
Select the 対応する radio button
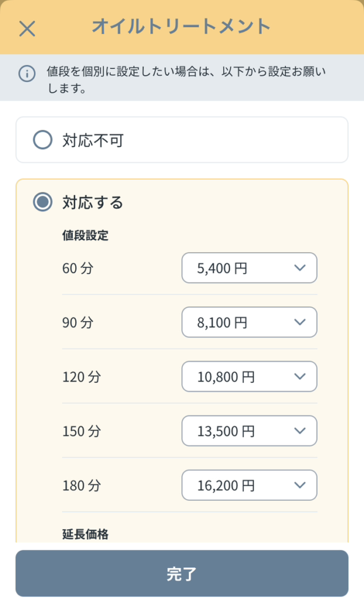tap(42, 202)
